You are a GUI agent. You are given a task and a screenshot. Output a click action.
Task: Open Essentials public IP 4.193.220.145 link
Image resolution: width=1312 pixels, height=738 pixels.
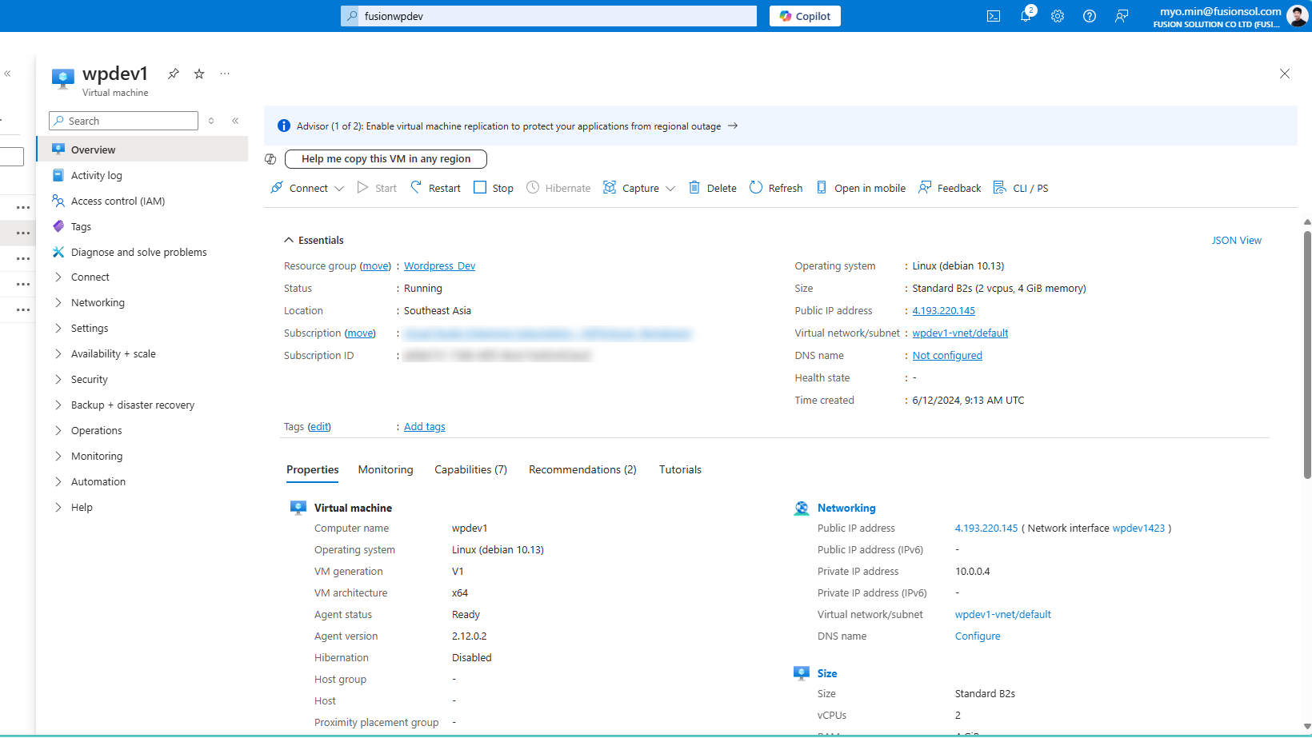943,310
